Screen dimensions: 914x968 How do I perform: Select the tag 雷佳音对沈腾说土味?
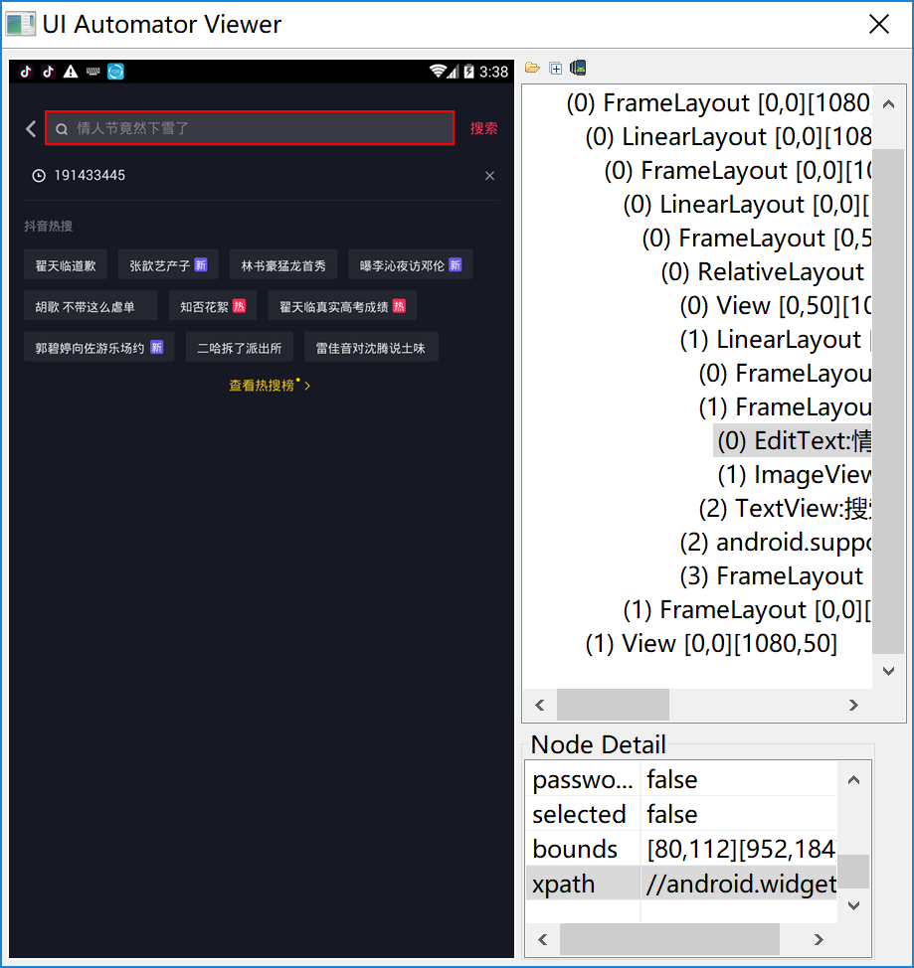371,348
